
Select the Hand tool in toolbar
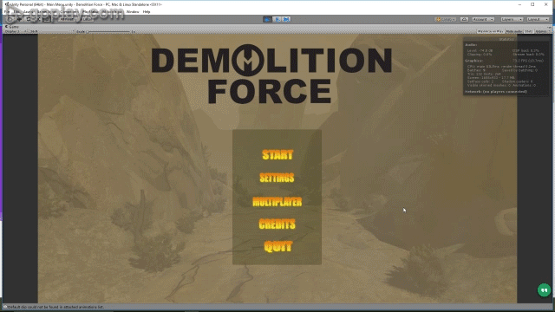[x=10, y=19]
